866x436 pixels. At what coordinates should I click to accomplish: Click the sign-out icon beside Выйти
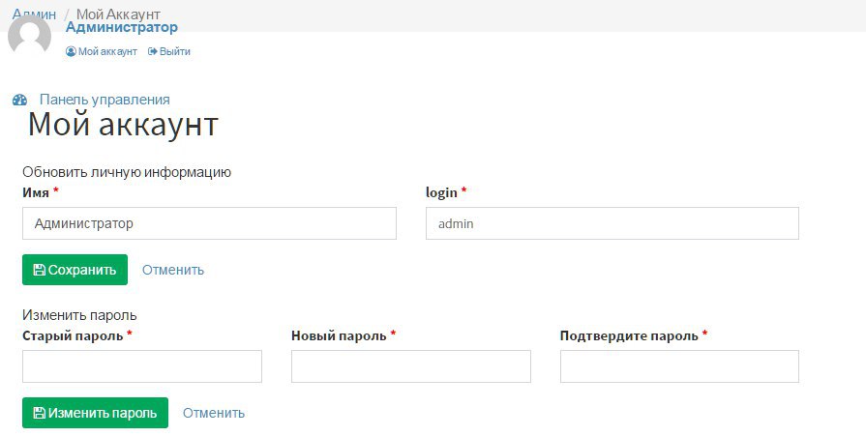[x=153, y=51]
